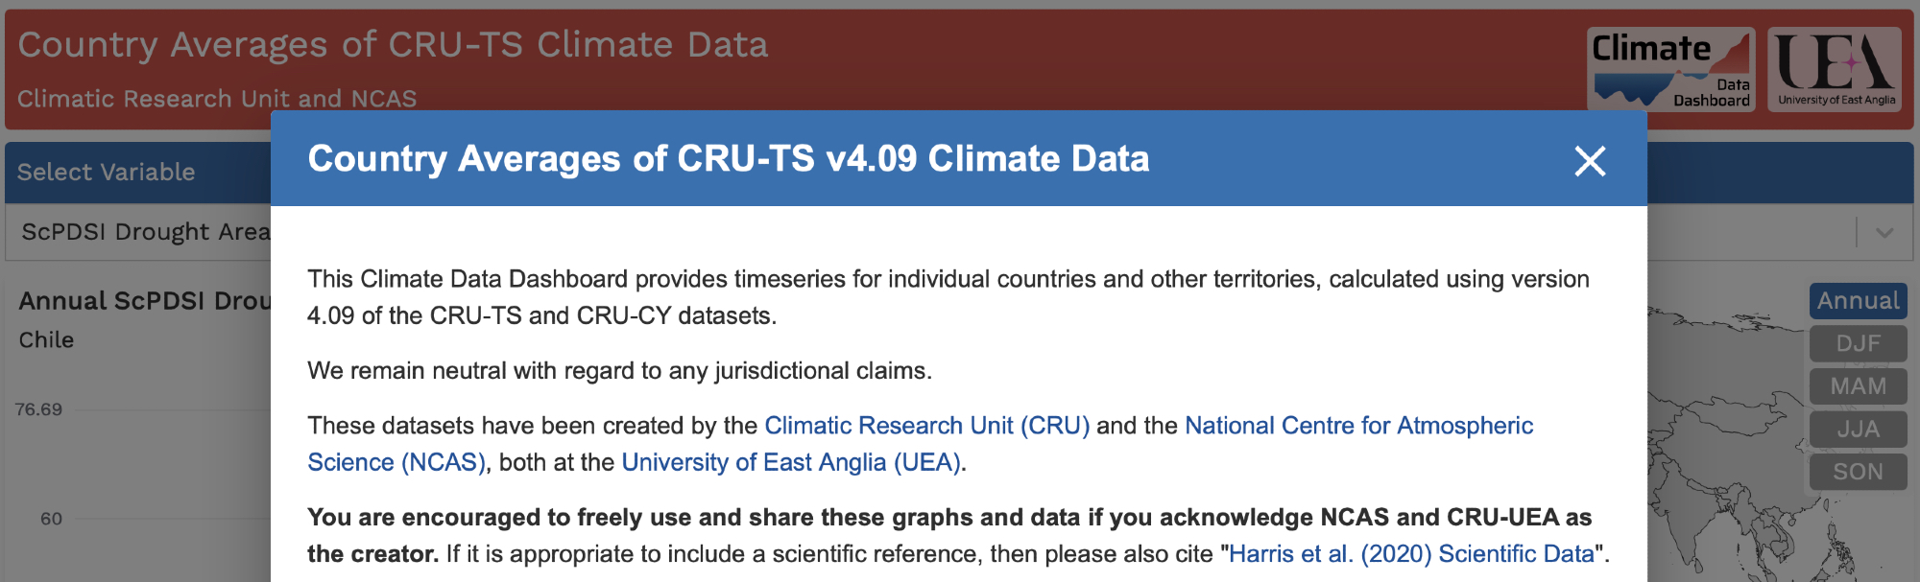Click the Annual ScPDSI chart title
The height and width of the screenshot is (582, 1920).
coord(144,301)
